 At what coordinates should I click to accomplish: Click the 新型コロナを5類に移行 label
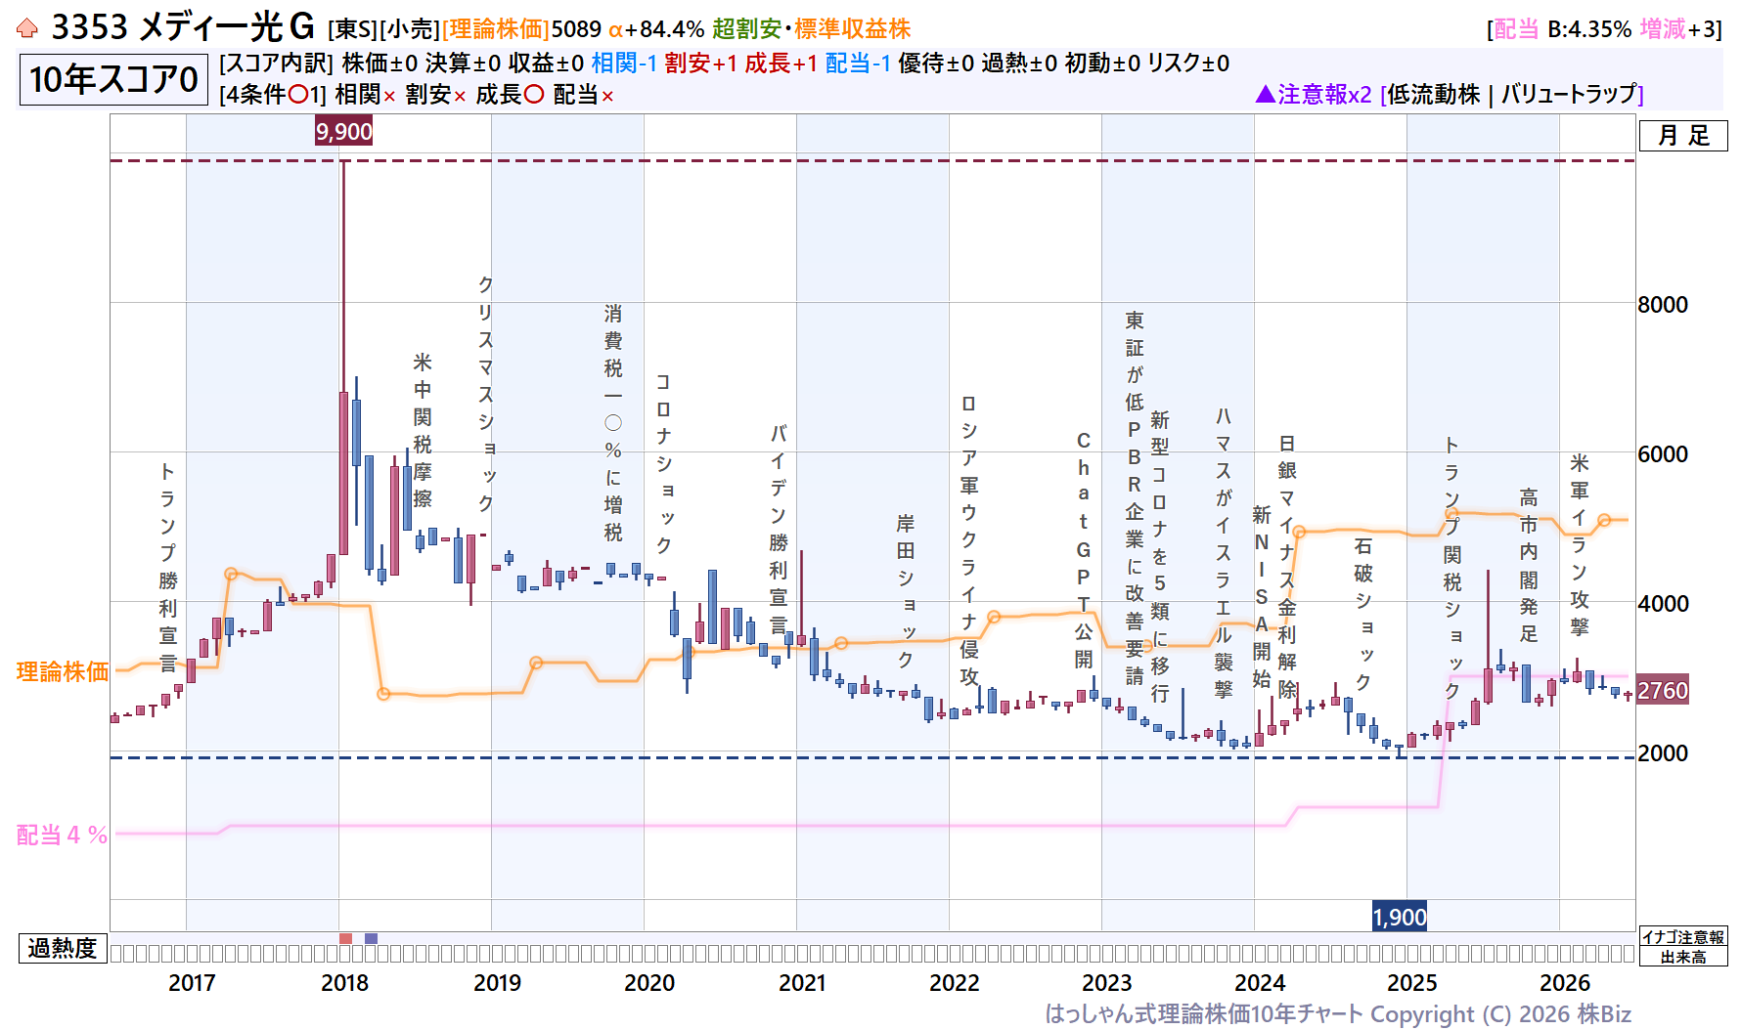(1160, 557)
